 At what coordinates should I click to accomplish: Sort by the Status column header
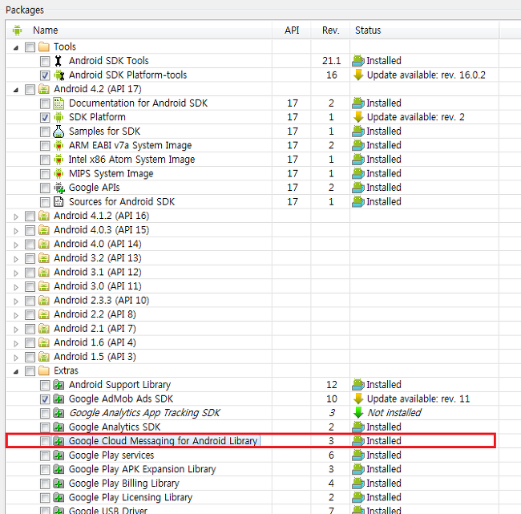tap(424, 30)
